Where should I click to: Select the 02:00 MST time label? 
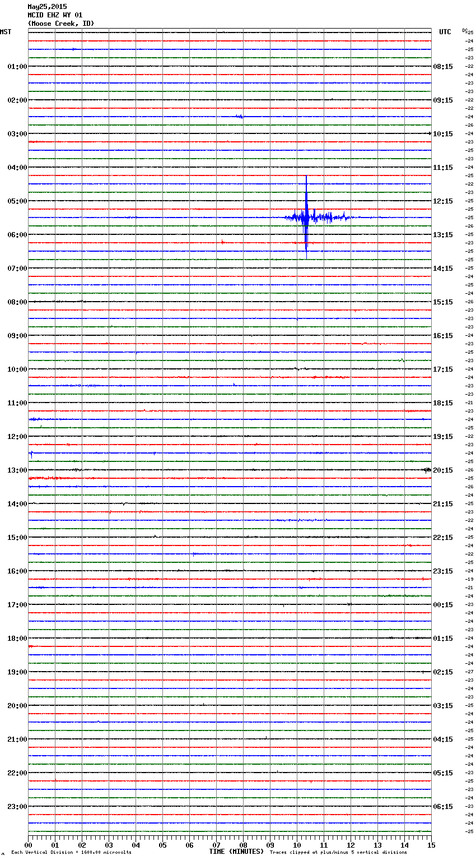pyautogui.click(x=17, y=100)
